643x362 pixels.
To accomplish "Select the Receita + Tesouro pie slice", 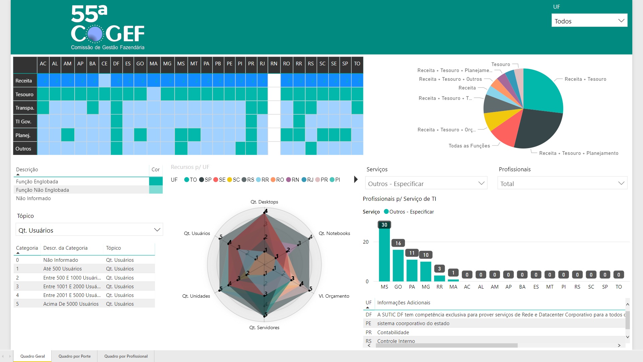I will (543, 90).
